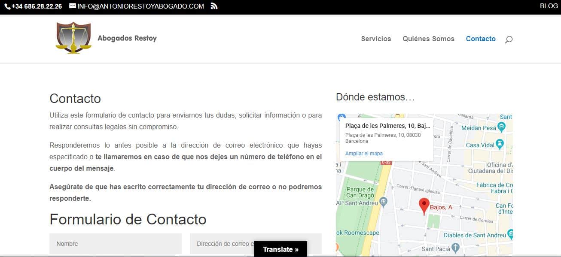Go to Quiénes Somos page
Viewport: 561px width, 257px height.
pyautogui.click(x=428, y=39)
